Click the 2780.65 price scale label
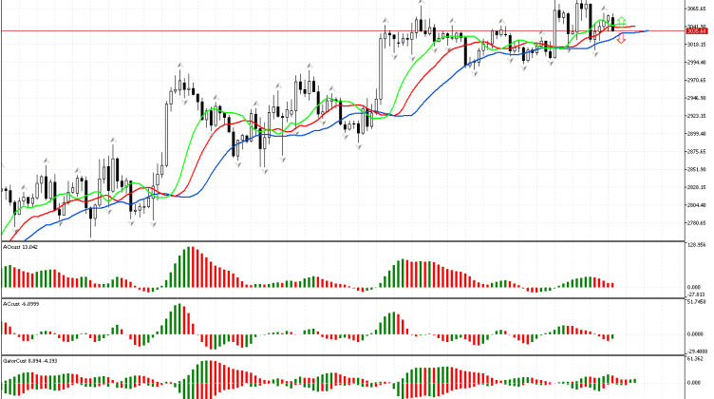 click(697, 222)
